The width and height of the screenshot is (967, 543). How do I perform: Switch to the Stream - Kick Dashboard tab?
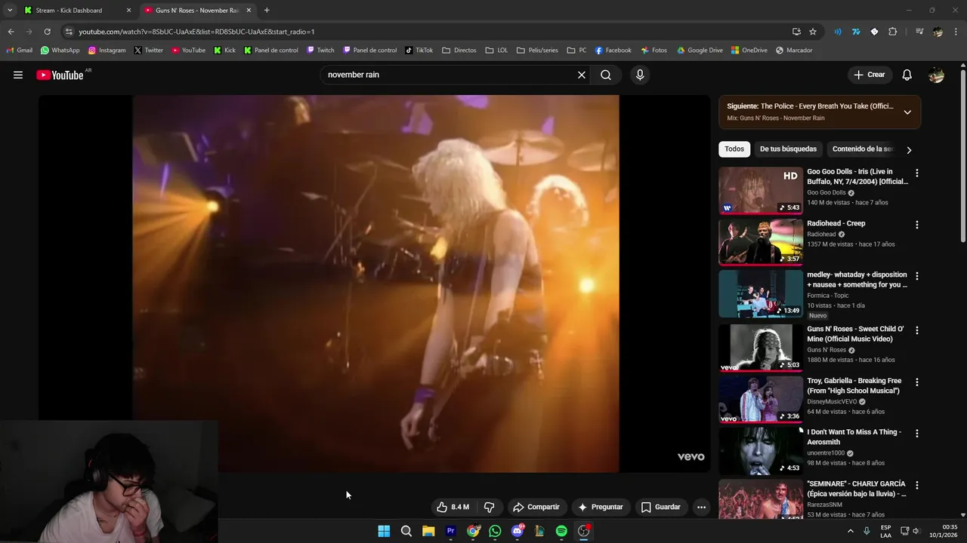pos(76,11)
